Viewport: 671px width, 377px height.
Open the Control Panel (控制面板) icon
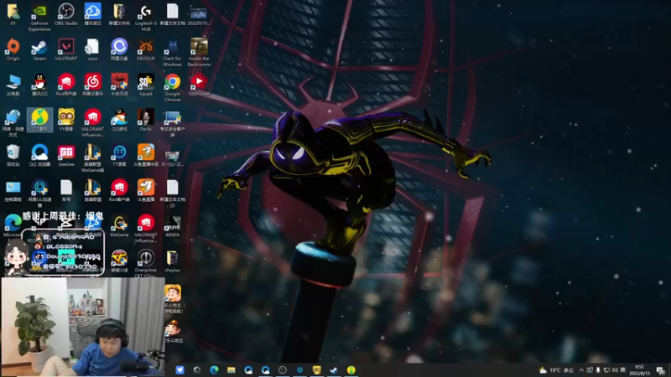tap(13, 191)
